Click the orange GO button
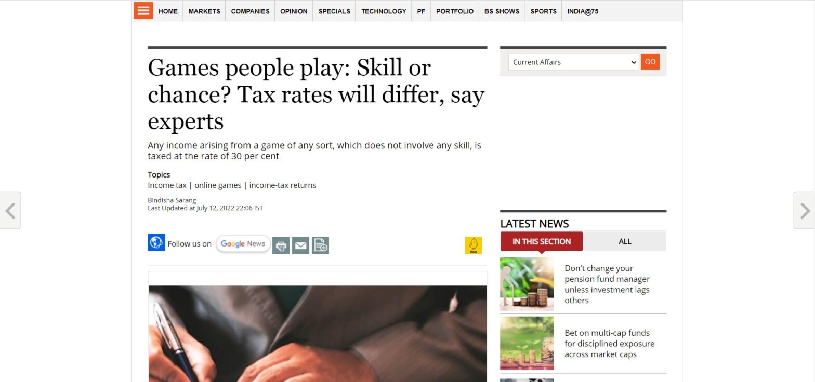This screenshot has width=815, height=382. pos(650,62)
